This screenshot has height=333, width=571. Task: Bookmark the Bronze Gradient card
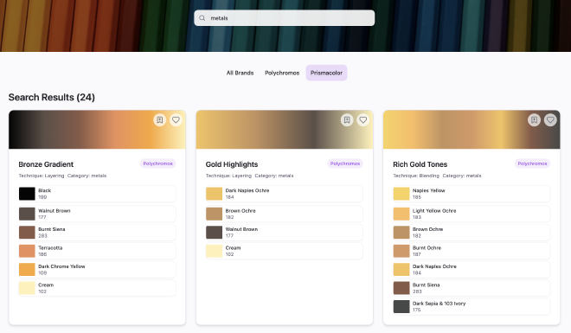pos(159,119)
